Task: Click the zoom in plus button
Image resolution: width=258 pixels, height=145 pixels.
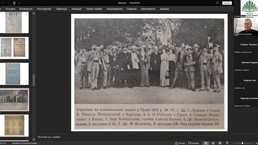Action: pos(253,143)
